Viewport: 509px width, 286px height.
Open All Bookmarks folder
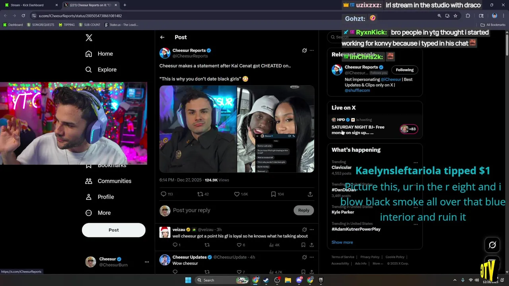click(493, 25)
